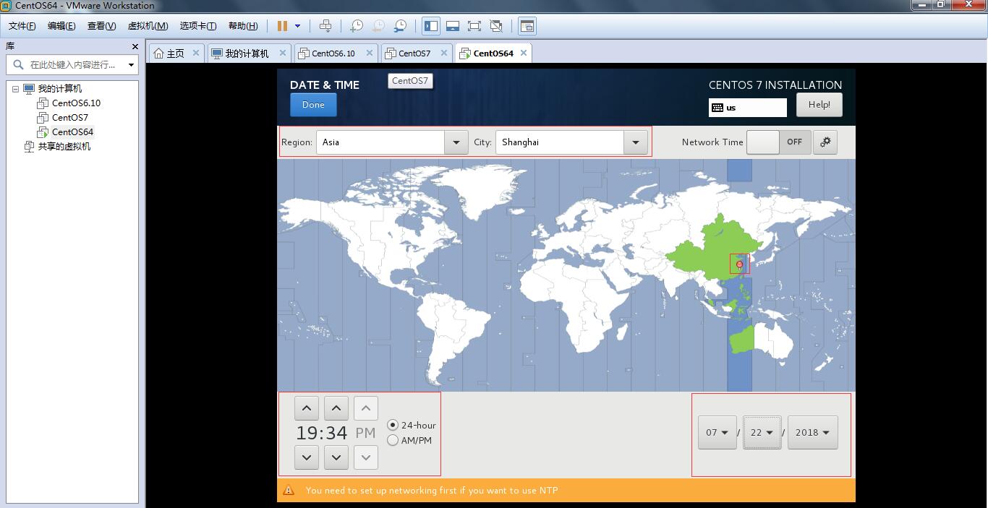Increase the hour with up arrow

pos(307,408)
